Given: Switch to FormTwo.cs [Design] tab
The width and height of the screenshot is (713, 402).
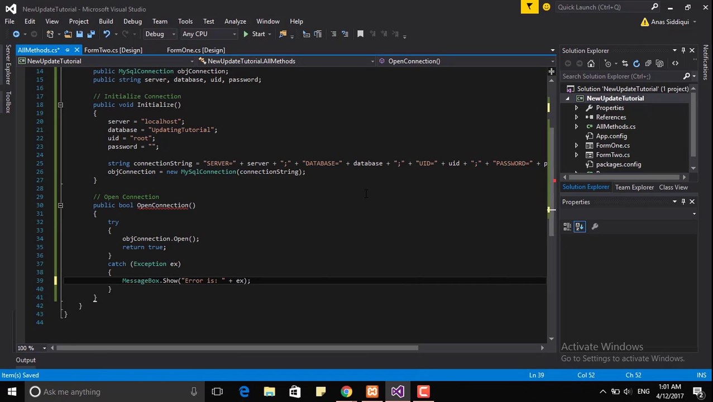Looking at the screenshot, I should 113,50.
